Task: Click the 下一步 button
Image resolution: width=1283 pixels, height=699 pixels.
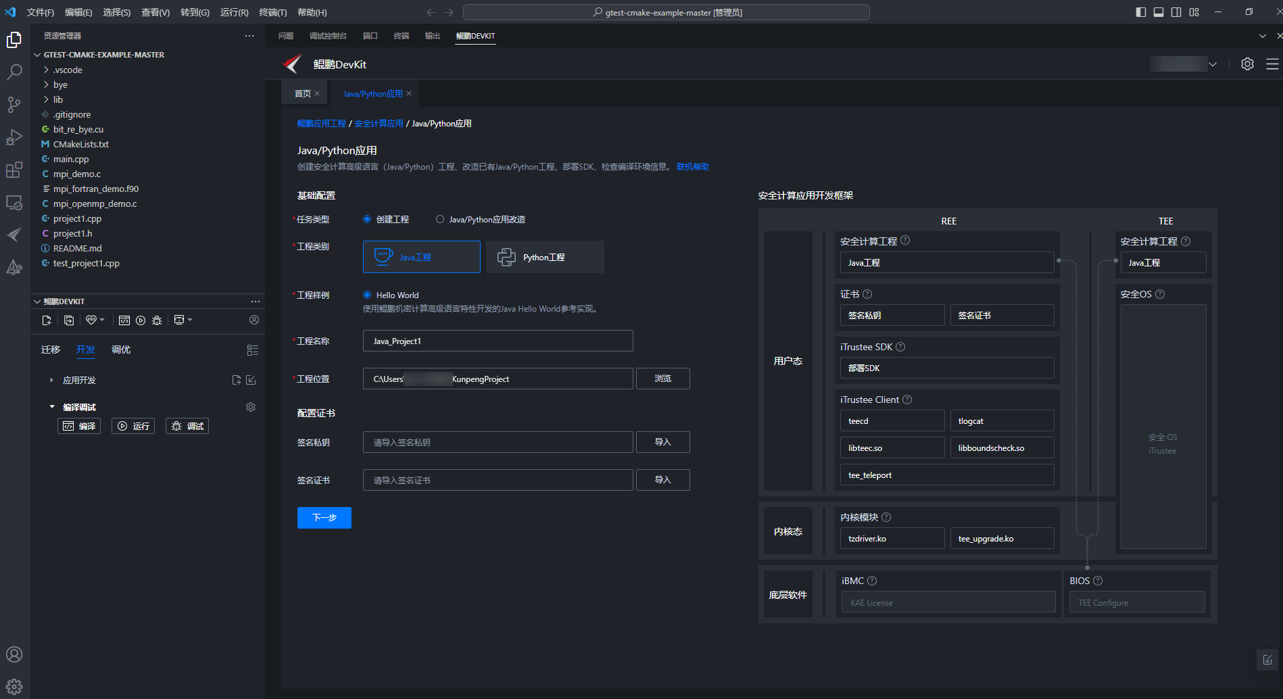Action: [324, 518]
